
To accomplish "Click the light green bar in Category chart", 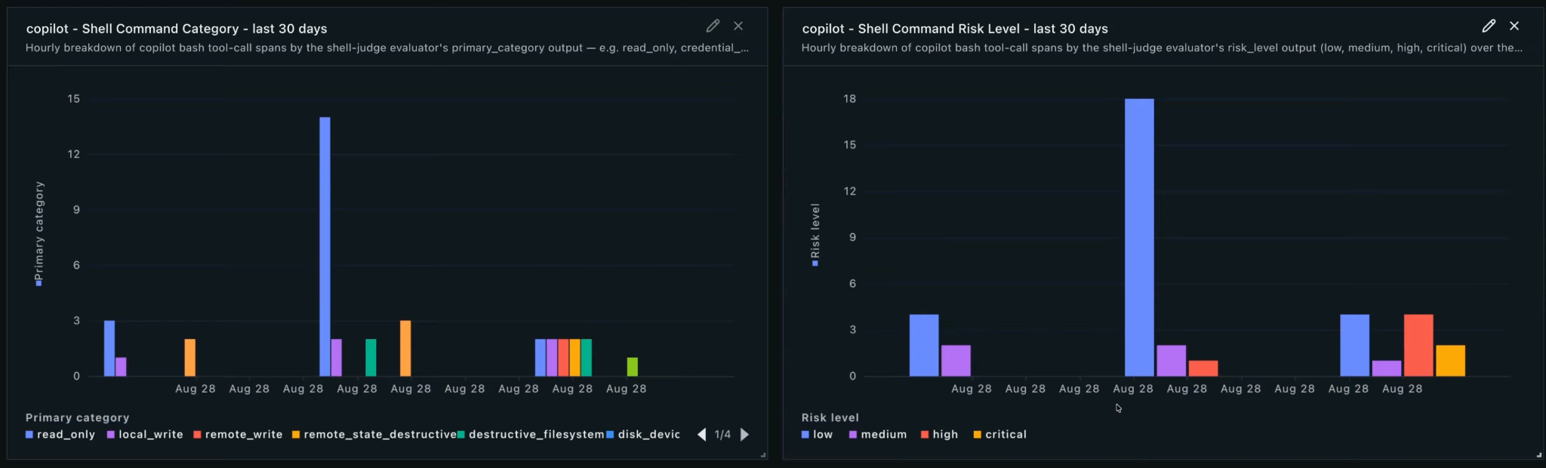I will pyautogui.click(x=633, y=367).
